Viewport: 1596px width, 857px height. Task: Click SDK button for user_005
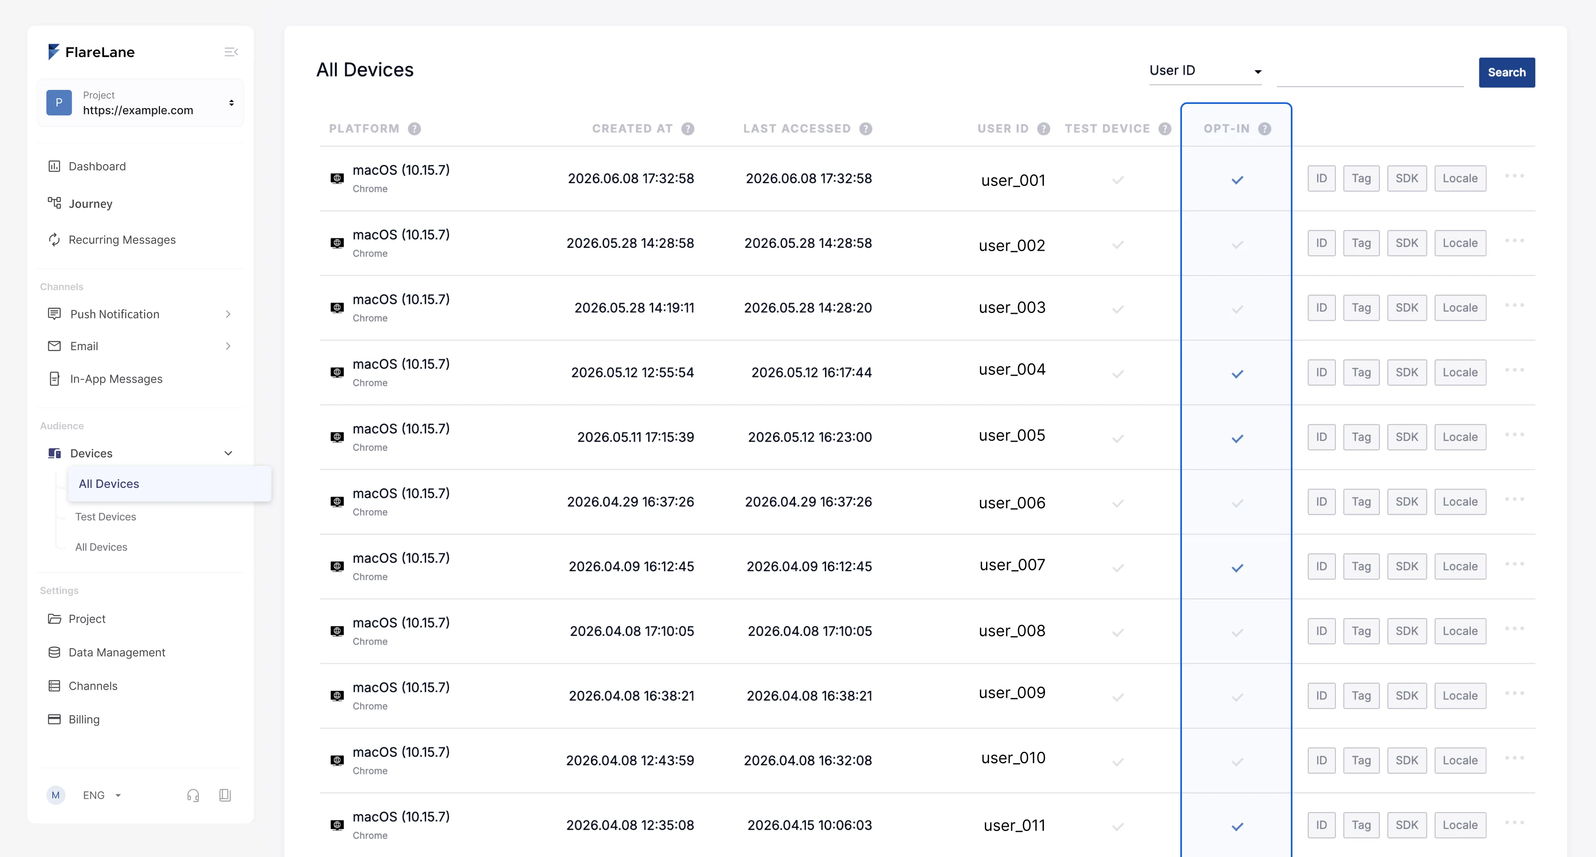[1407, 437]
